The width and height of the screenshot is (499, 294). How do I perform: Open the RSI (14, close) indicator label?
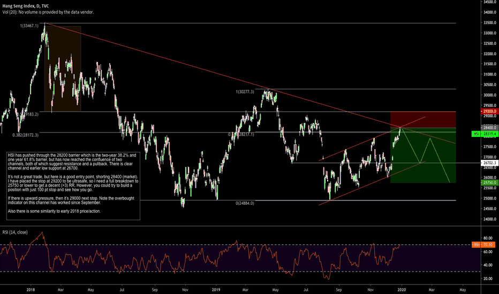15,233
